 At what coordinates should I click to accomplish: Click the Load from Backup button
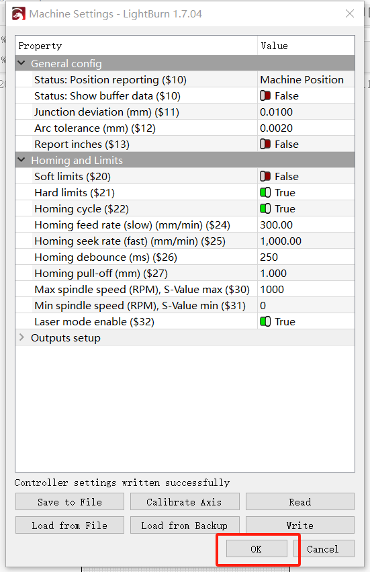point(185,526)
